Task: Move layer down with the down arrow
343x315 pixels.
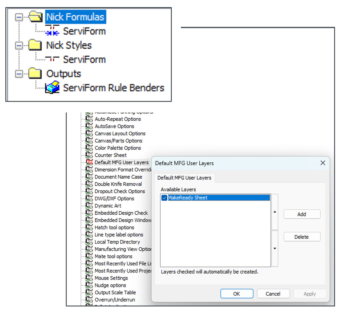Action: point(275,249)
